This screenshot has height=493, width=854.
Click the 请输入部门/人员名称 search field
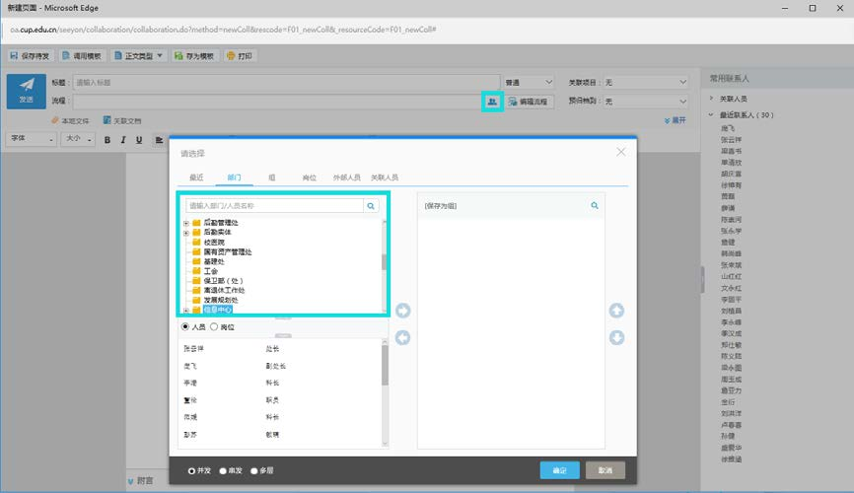pyautogui.click(x=274, y=206)
